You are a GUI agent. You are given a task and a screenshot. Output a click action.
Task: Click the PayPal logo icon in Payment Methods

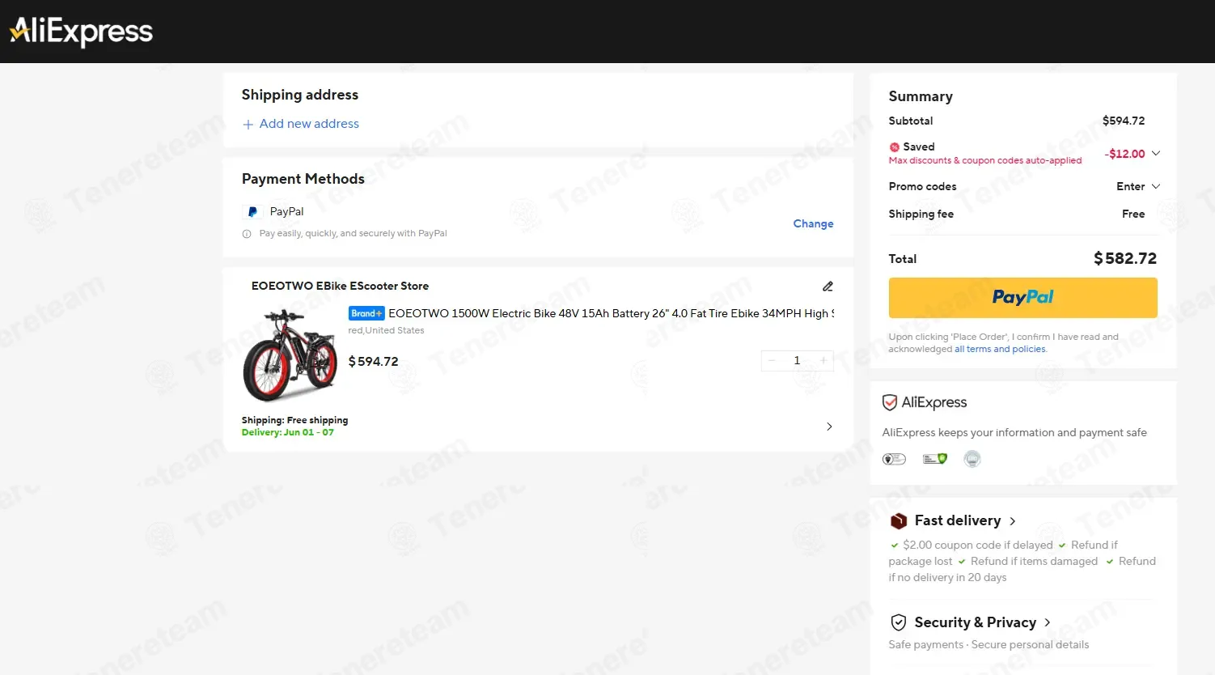tap(252, 212)
